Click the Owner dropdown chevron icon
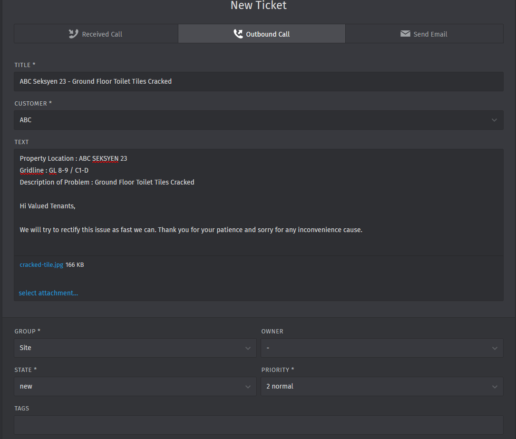Screen dimensions: 516x439 click(495, 348)
